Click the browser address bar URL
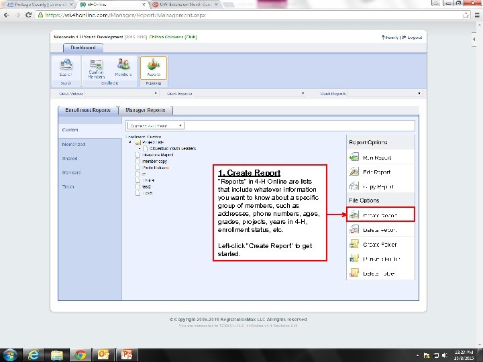 click(x=125, y=15)
